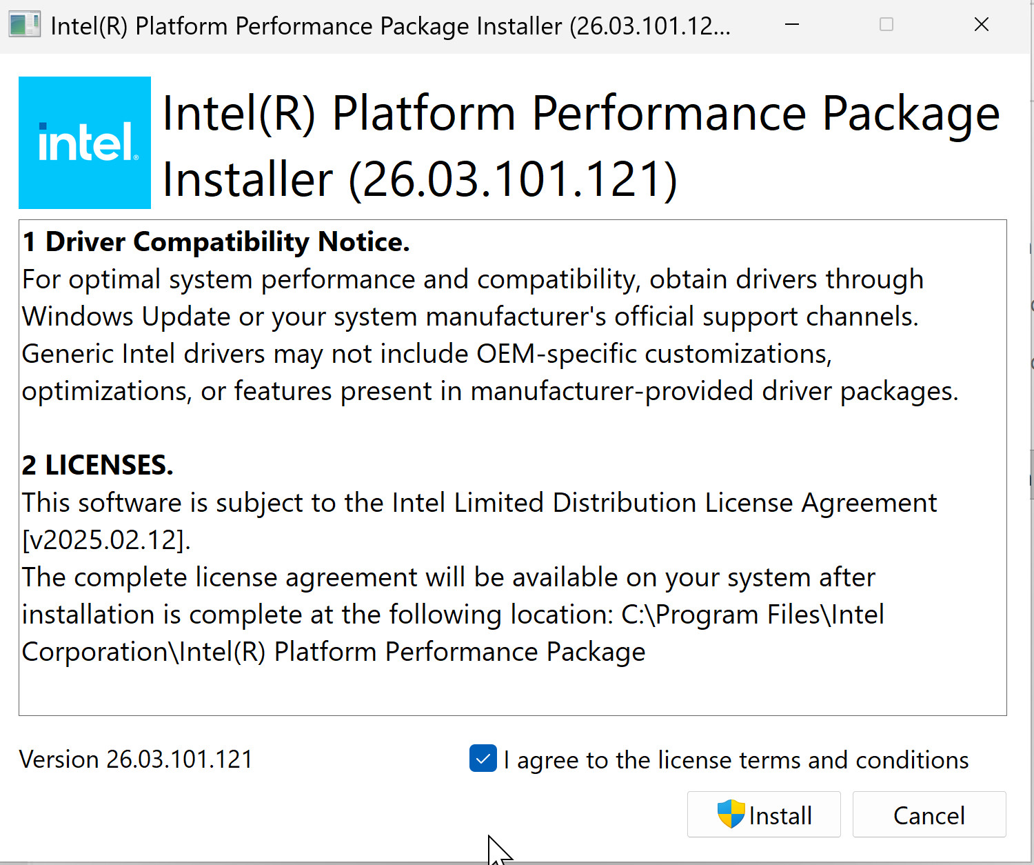Close the Intel installer window
The width and height of the screenshot is (1034, 865).
[982, 25]
